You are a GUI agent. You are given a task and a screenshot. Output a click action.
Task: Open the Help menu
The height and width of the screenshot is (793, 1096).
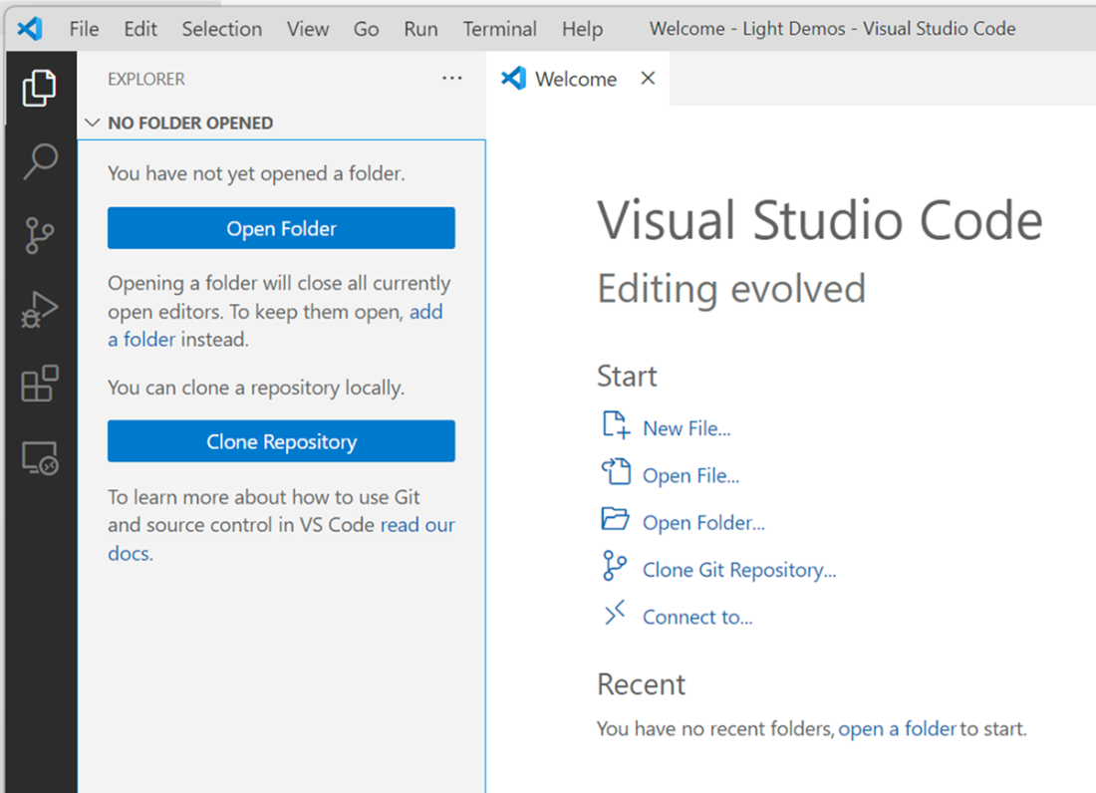[x=582, y=29]
